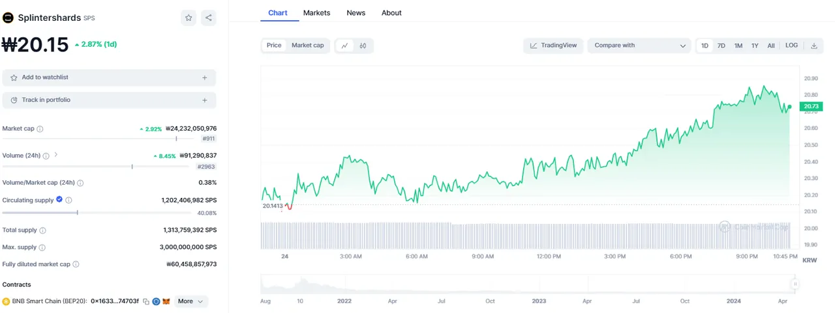The image size is (835, 313).
Task: Click the 40.08% circulating supply percentage
Action: (207, 213)
